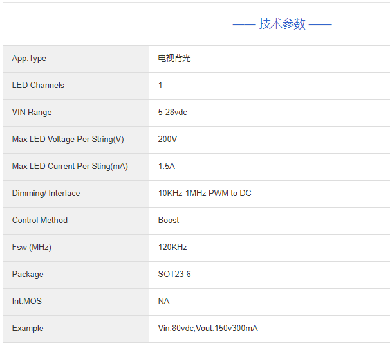The image size is (390, 353).
Task: Click the 技术参数 section heading
Action: pos(282,24)
